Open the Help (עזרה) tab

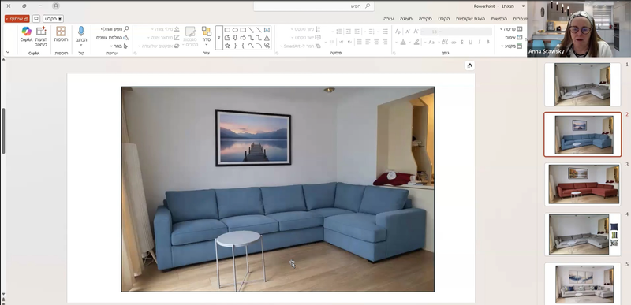[x=388, y=19]
